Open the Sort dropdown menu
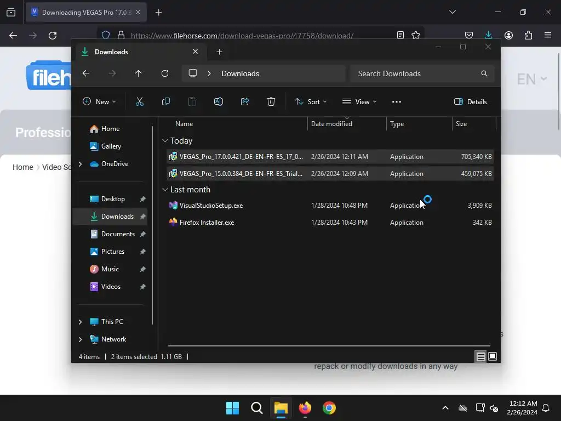561x421 pixels. click(x=310, y=101)
